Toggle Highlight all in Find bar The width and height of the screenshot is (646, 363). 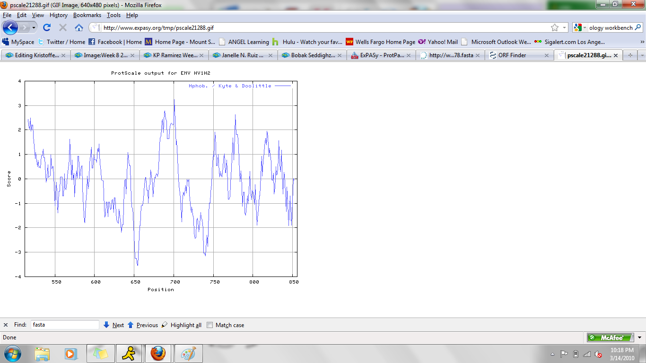click(x=182, y=325)
